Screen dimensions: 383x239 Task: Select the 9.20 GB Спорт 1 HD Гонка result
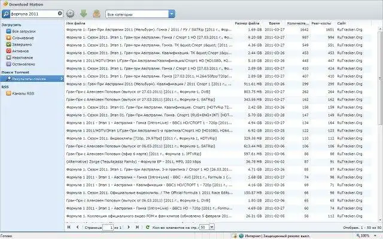(x=218, y=37)
